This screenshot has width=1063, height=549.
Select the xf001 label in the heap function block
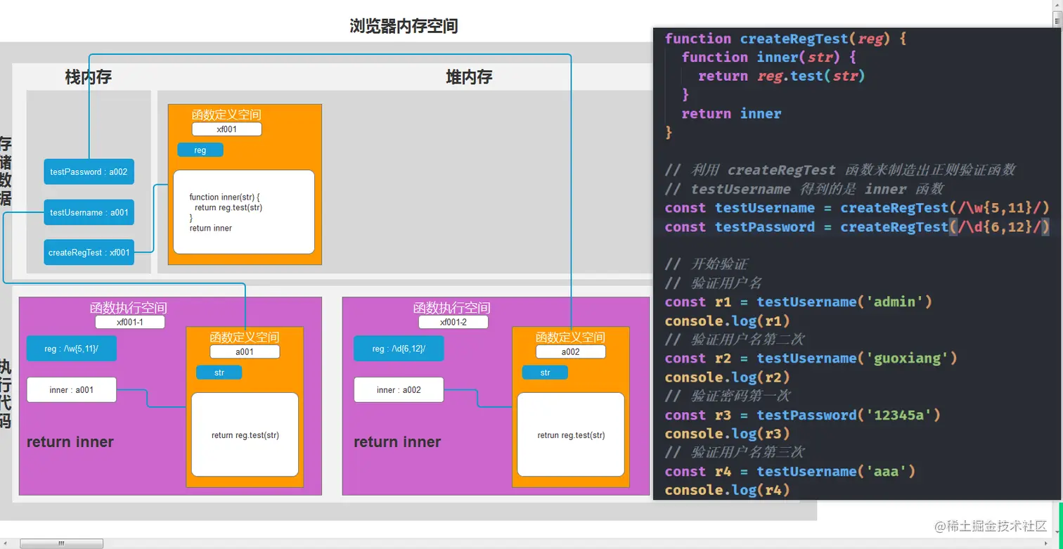click(x=226, y=129)
